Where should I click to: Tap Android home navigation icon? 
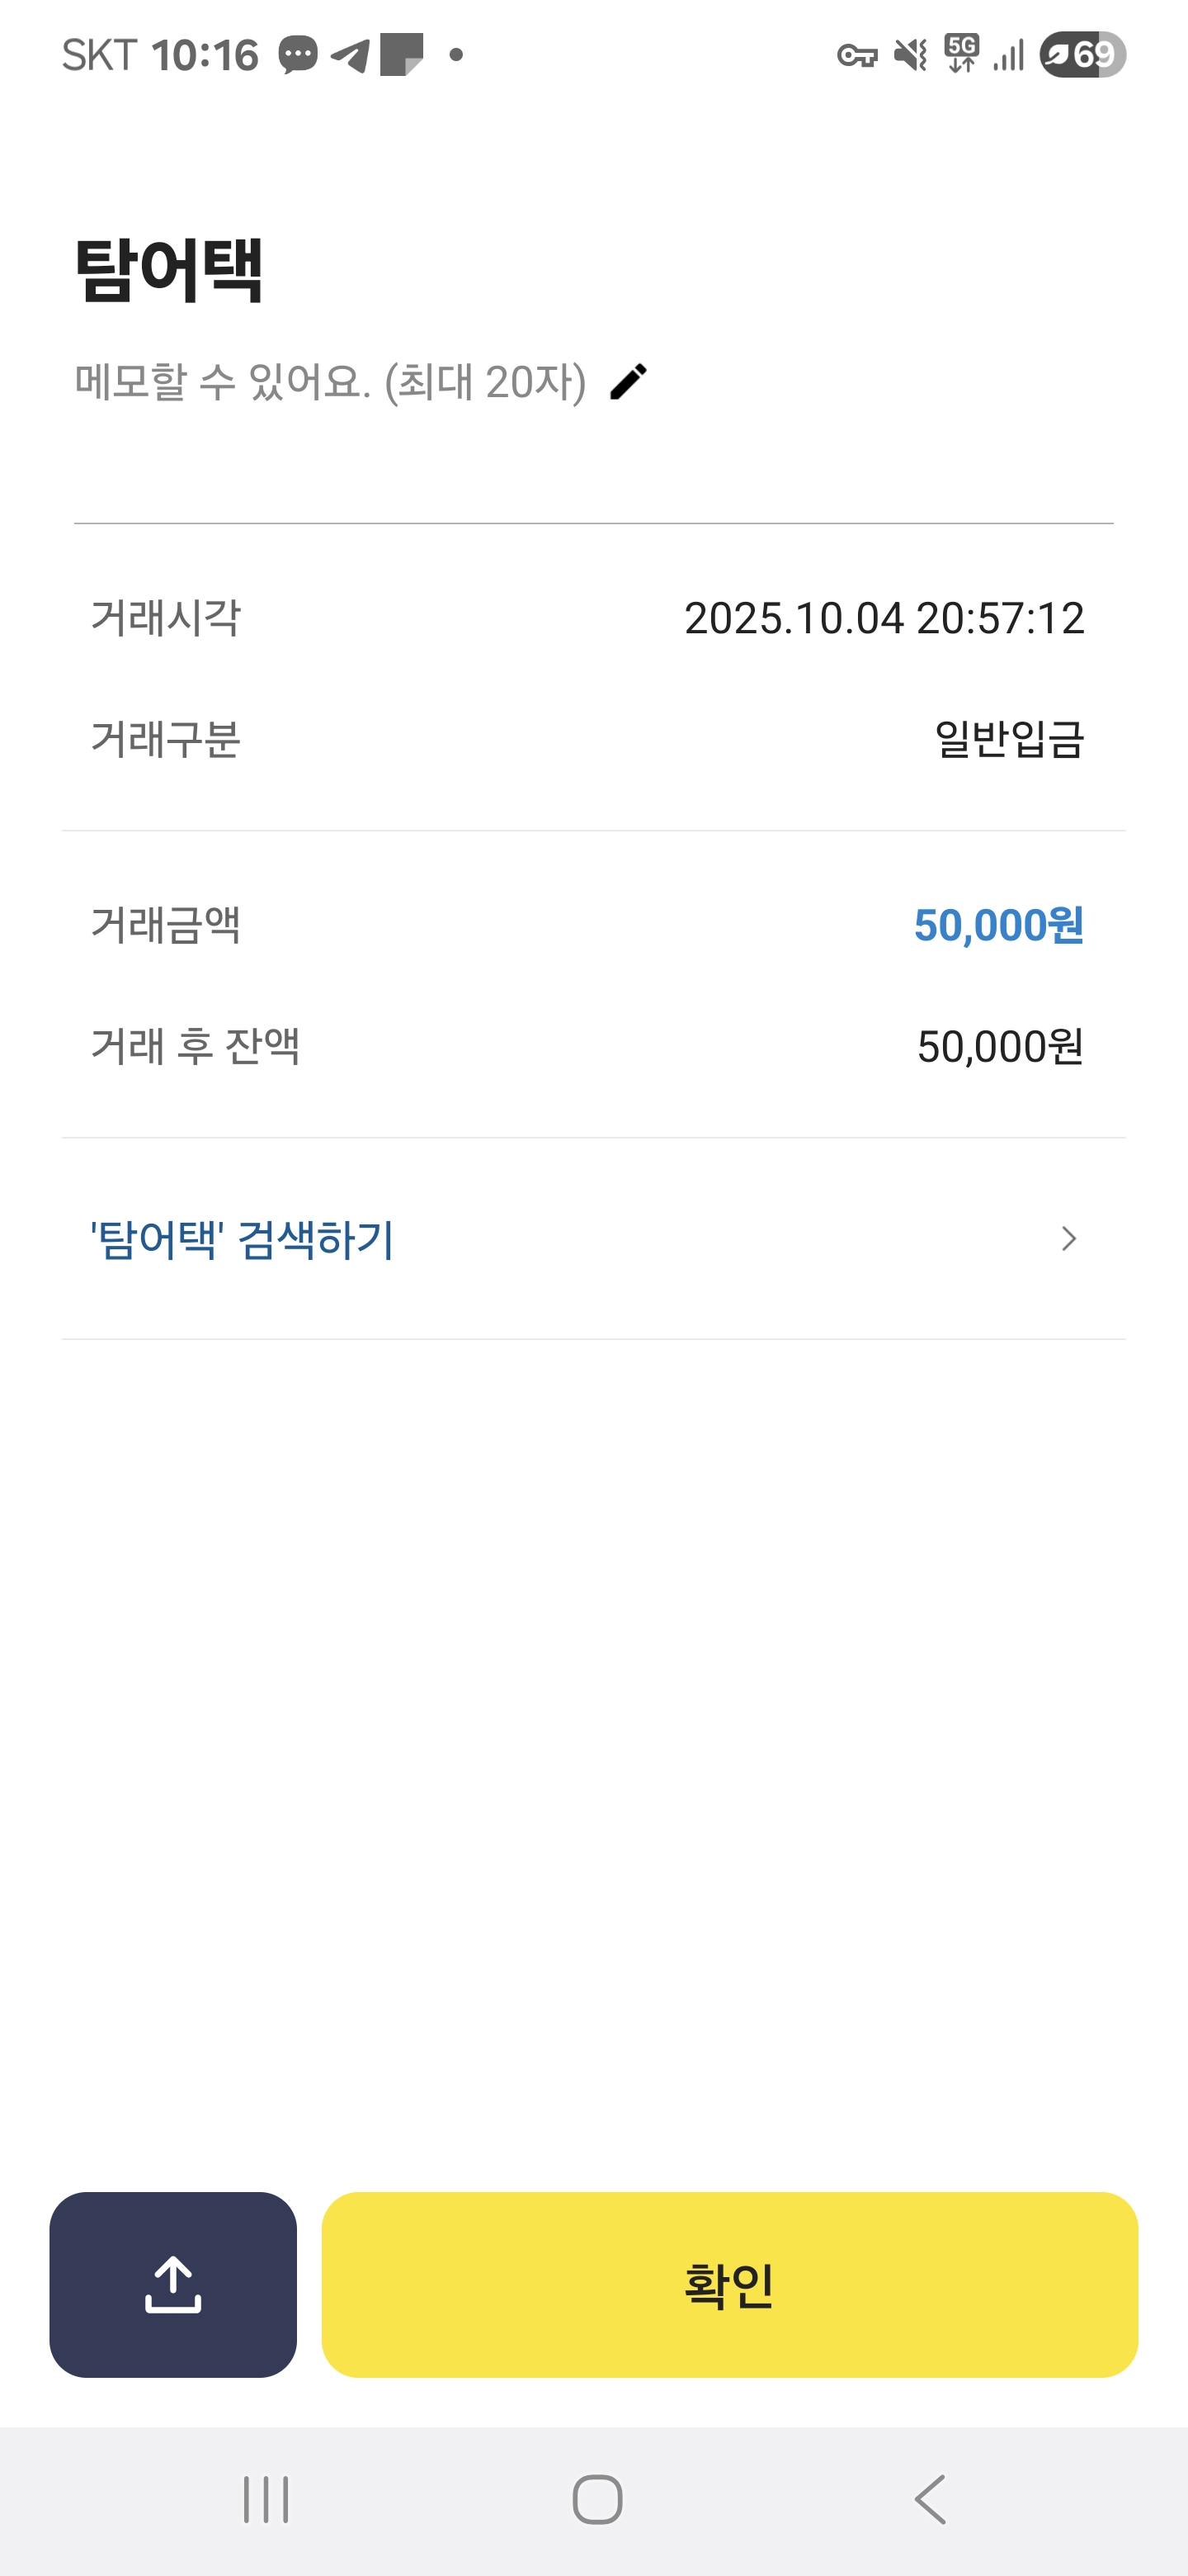point(596,2499)
